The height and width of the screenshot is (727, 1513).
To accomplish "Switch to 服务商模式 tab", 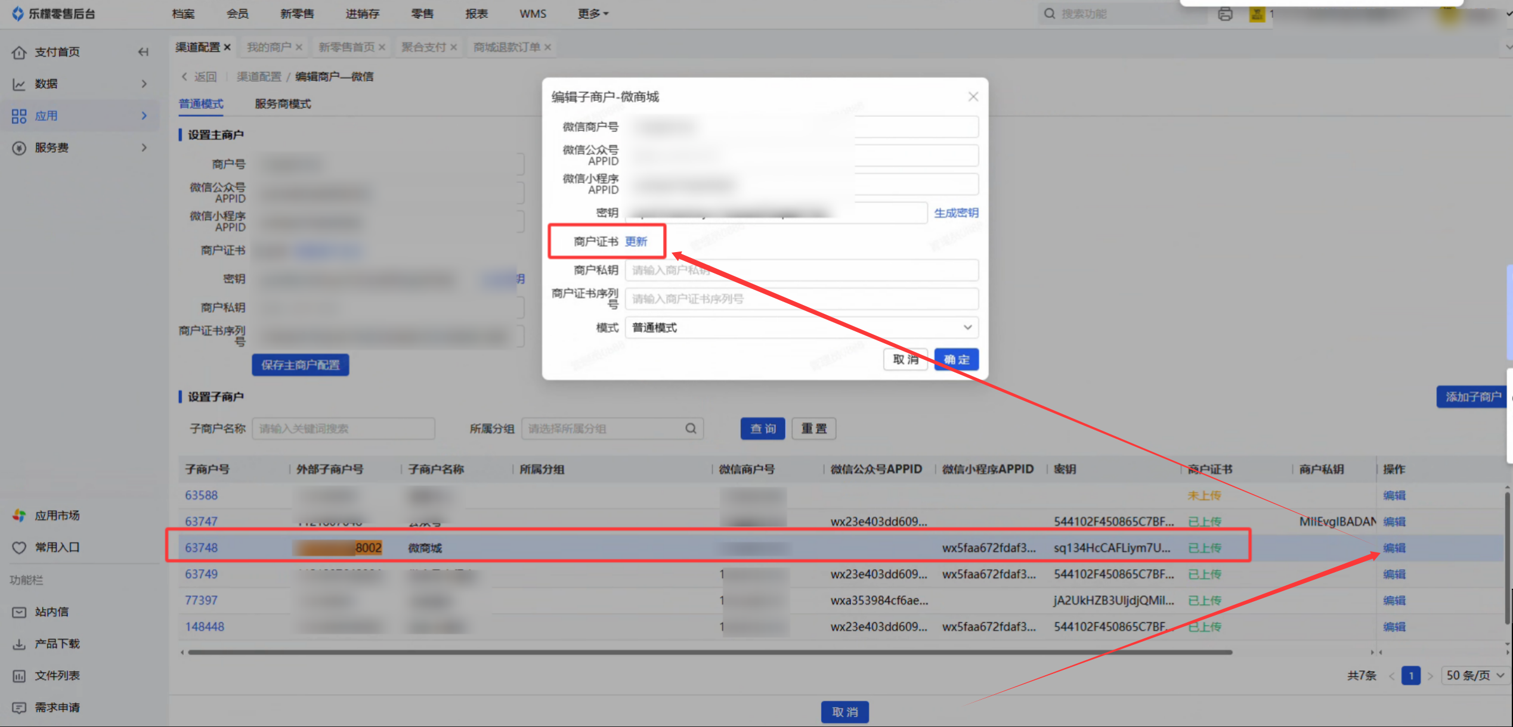I will [283, 104].
